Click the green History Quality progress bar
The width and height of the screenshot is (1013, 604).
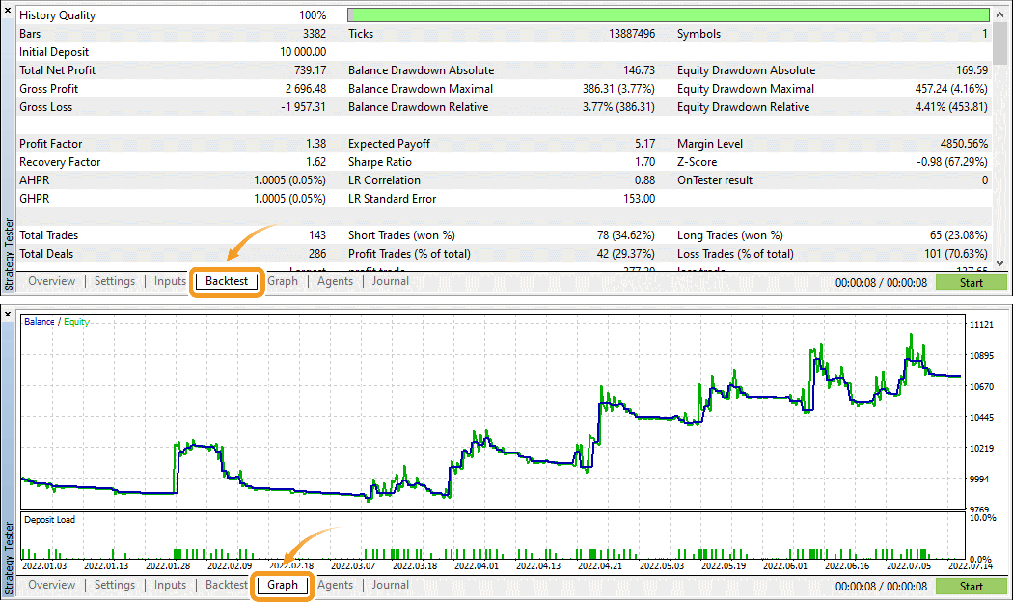pos(668,15)
